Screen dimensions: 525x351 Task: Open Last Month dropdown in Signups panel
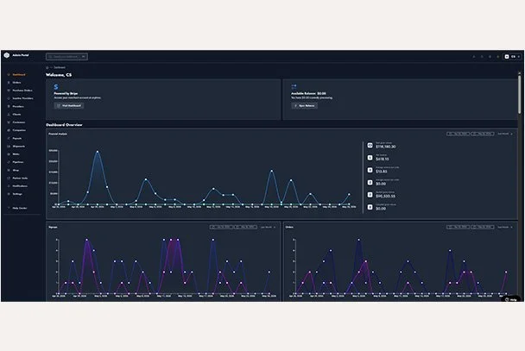pyautogui.click(x=268, y=227)
